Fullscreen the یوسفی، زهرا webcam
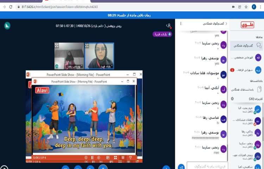Screen dimensions: 264x169 point(57,45)
